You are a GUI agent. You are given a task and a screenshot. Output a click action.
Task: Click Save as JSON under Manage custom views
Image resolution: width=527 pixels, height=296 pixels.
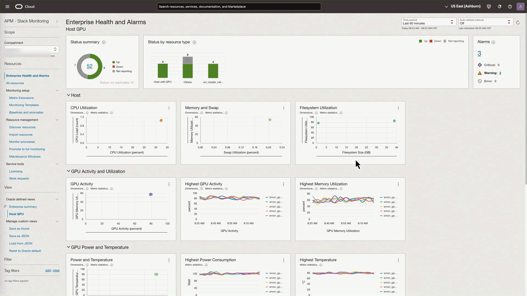pos(19,236)
